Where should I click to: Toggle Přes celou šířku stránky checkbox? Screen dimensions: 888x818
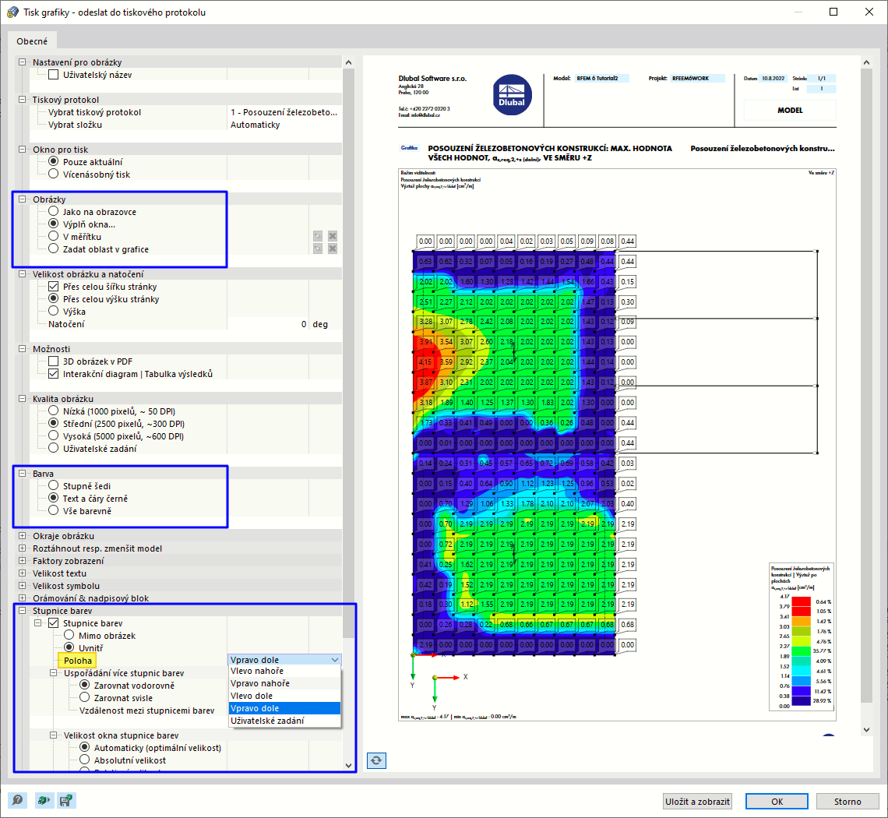[x=53, y=286]
